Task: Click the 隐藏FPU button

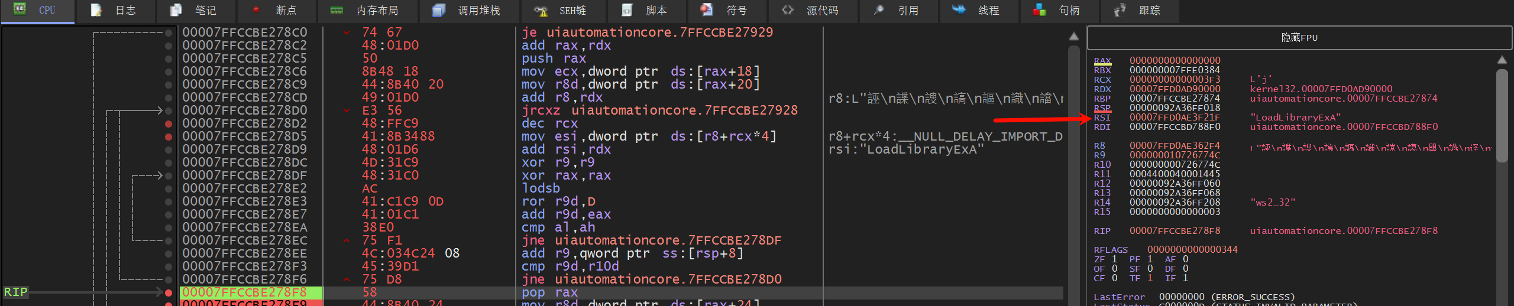Action: [x=1299, y=38]
